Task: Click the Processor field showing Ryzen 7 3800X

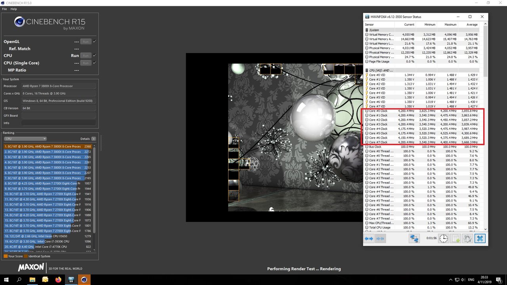Action: click(59, 86)
